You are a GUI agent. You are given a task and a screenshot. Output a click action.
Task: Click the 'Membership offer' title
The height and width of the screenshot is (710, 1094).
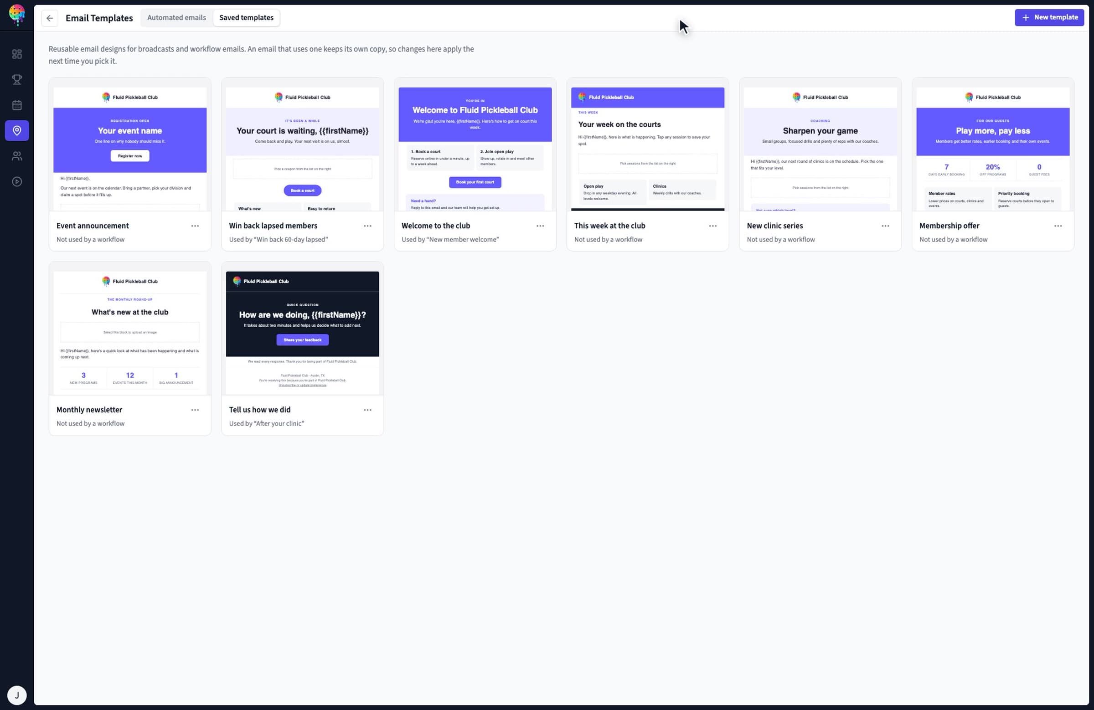[x=949, y=226]
